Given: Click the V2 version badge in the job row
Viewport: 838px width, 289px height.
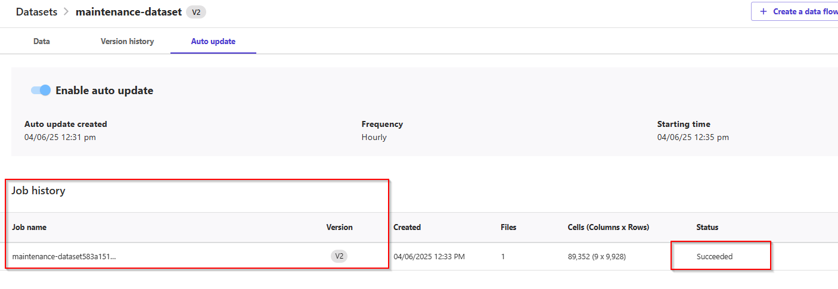Looking at the screenshot, I should click(339, 256).
